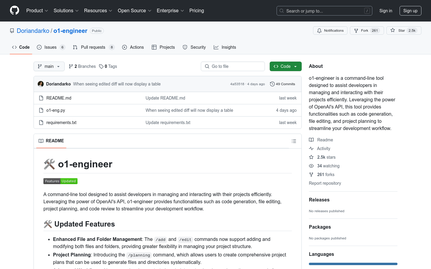Viewport: 431px width, 269px height.
Task: Click the commit history clock icon
Action: pos(272,84)
